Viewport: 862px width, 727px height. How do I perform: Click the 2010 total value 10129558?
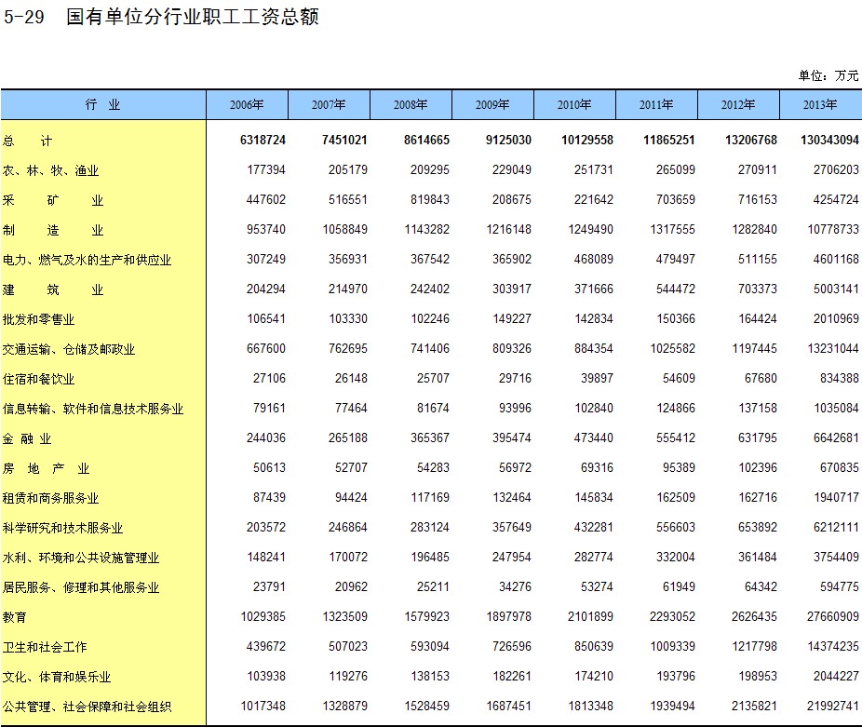[x=587, y=141]
